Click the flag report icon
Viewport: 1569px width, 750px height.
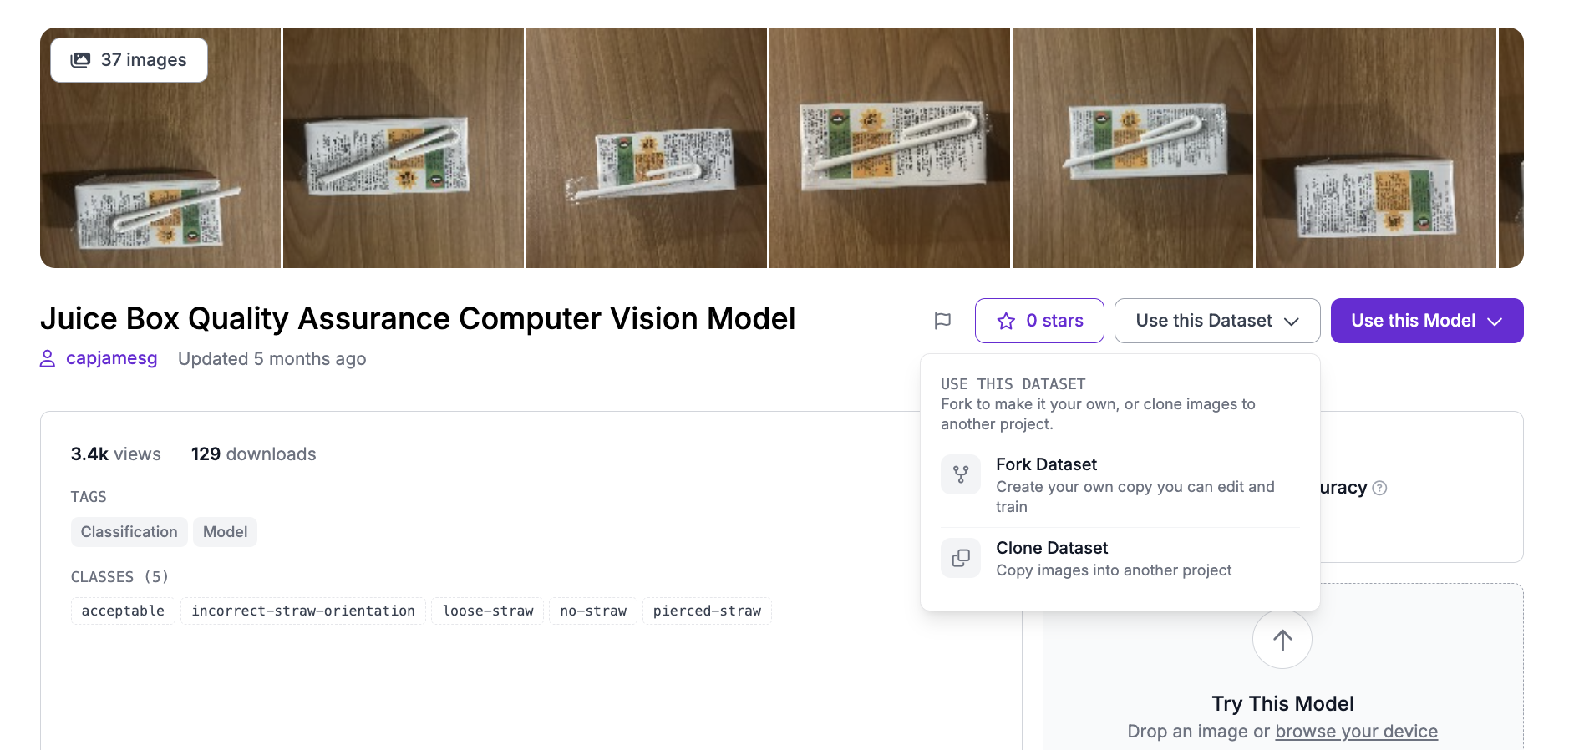point(942,321)
